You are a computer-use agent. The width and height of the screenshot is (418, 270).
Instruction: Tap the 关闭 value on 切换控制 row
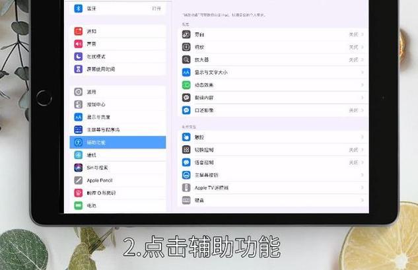pos(354,150)
